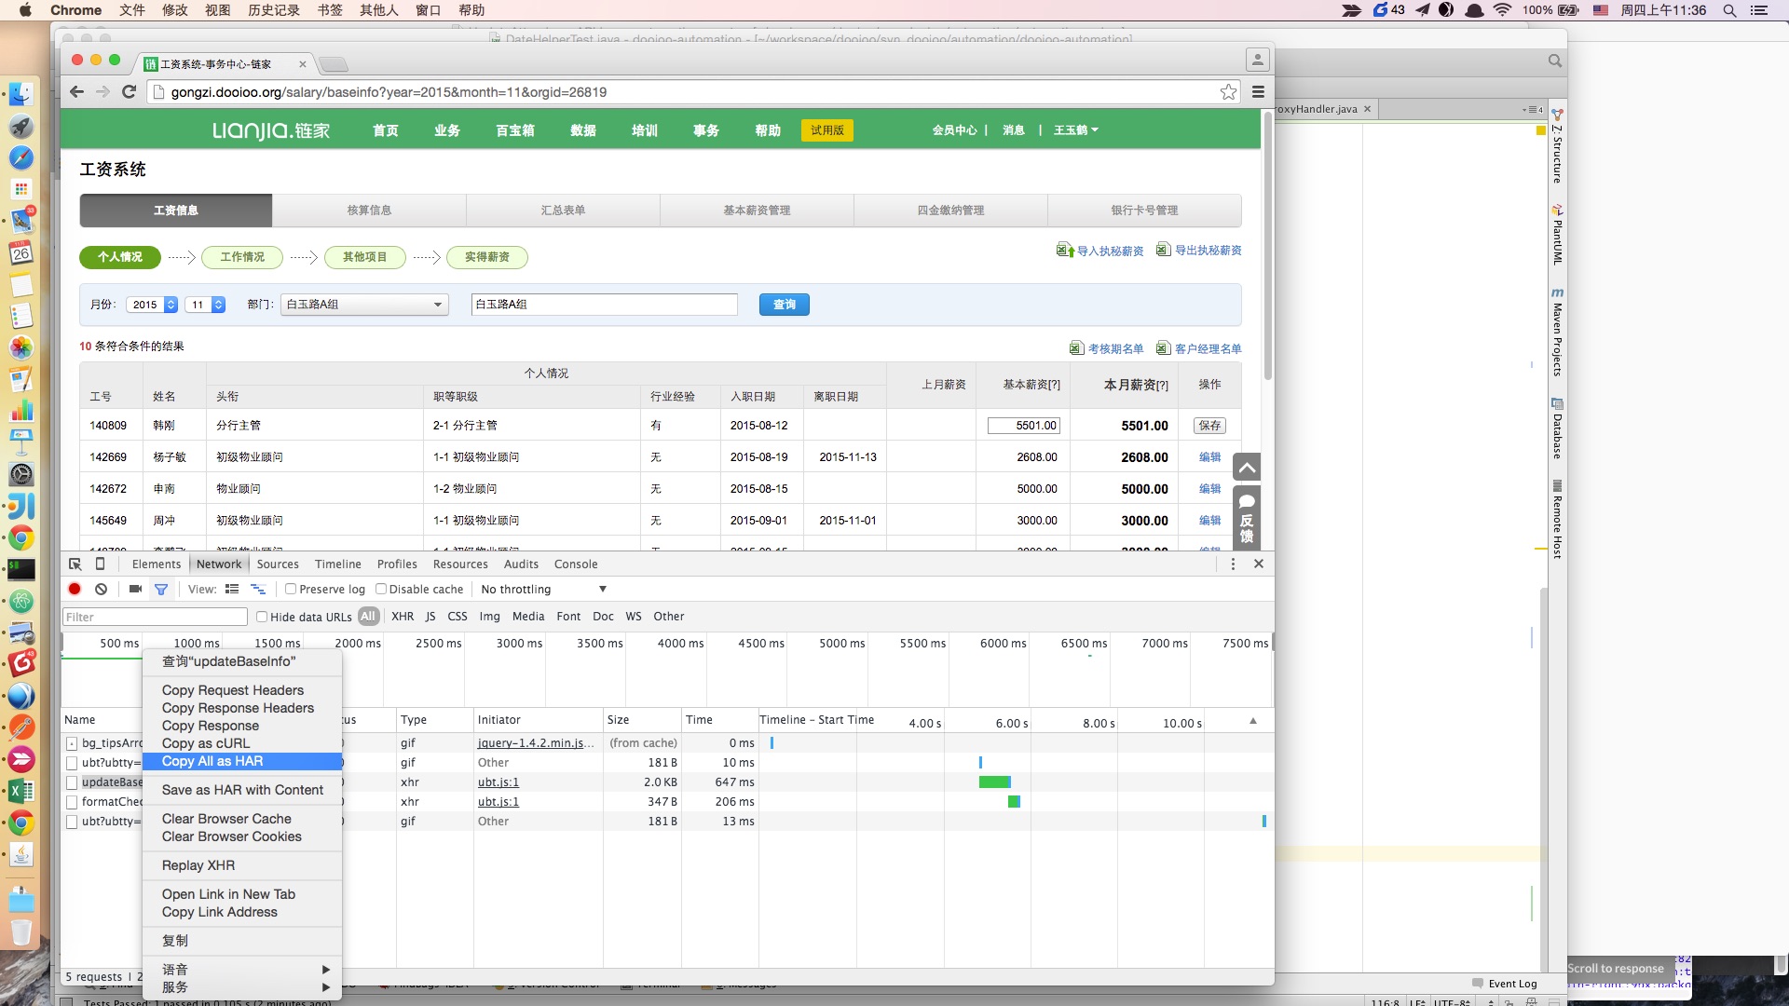Click the Chrome profile avatar button

click(x=1258, y=60)
